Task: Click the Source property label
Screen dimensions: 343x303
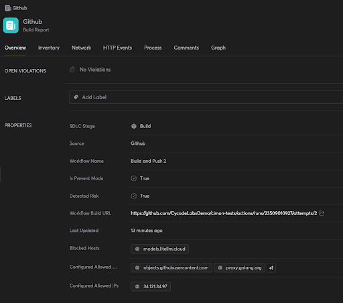Action: [76, 143]
